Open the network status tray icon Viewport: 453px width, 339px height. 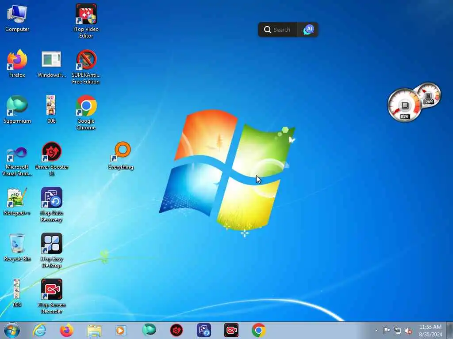398,331
